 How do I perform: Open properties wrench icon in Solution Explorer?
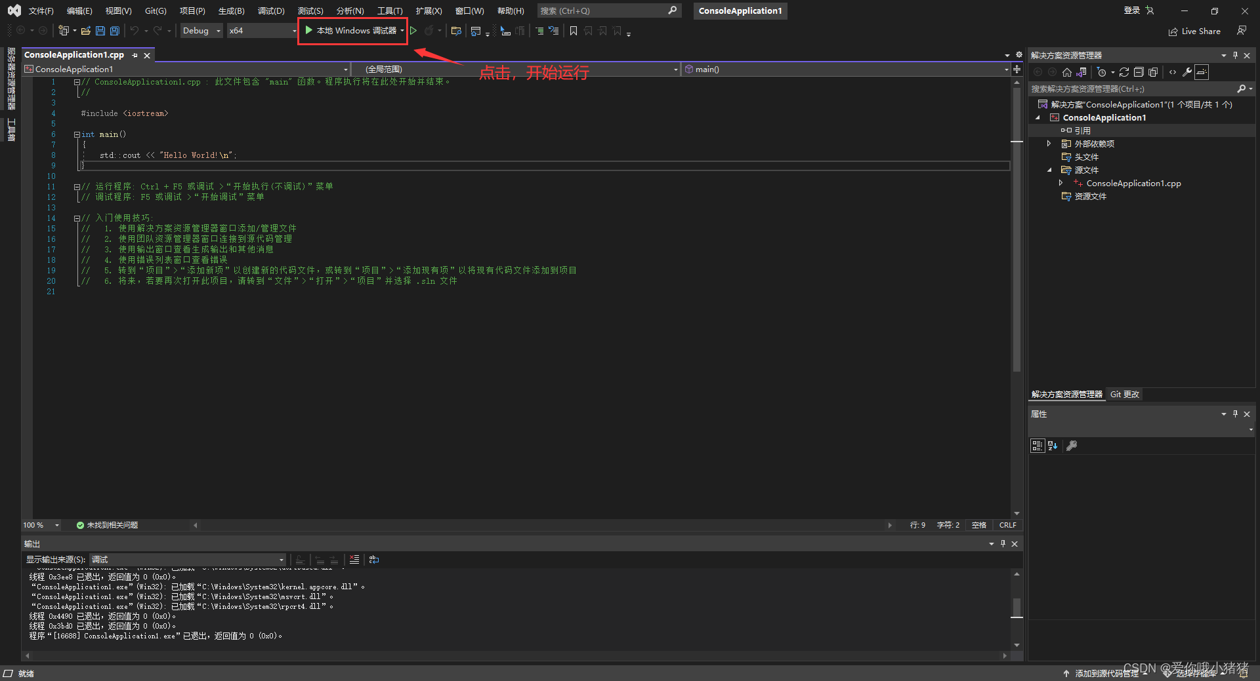[1187, 72]
